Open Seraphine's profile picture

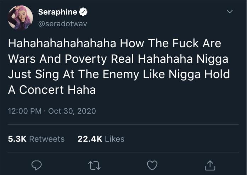(x=20, y=18)
